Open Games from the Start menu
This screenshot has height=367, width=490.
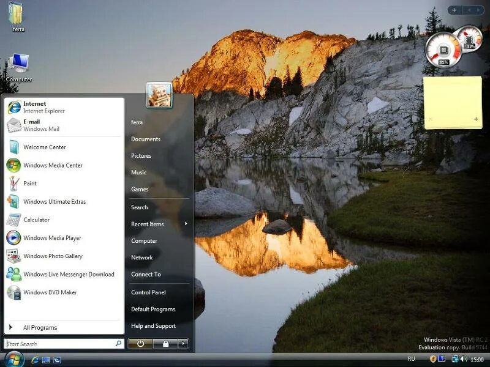[x=140, y=189]
